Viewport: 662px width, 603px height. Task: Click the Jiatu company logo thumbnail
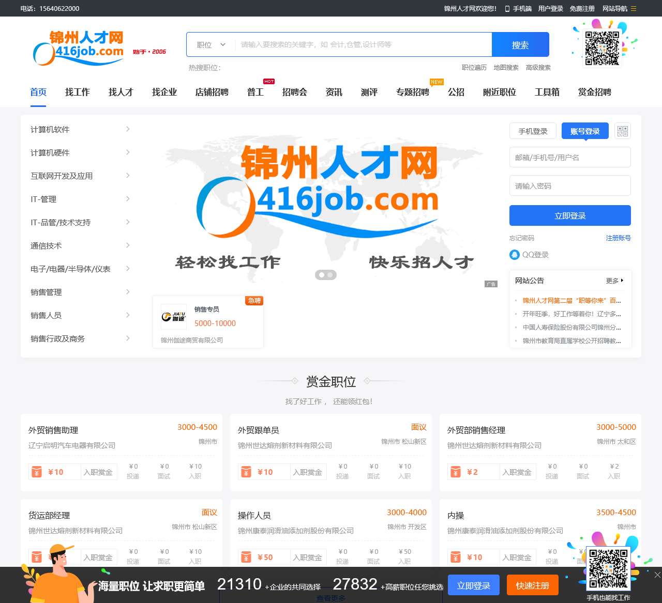(173, 317)
